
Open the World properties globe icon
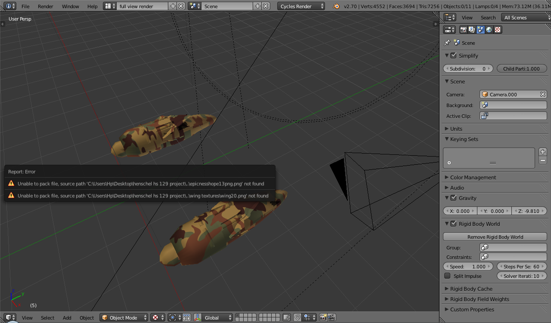489,30
